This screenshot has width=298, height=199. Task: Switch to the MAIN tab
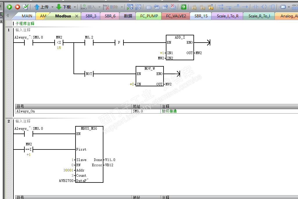(x=27, y=16)
